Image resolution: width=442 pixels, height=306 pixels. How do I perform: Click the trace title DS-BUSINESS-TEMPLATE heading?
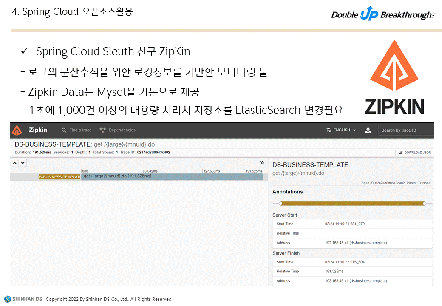[53, 144]
